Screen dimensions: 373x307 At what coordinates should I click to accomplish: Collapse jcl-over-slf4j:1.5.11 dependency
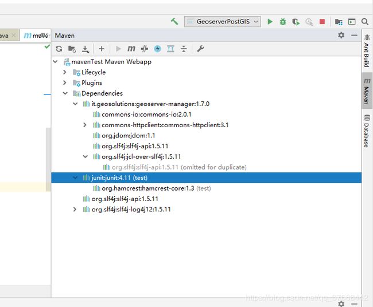[85, 156]
